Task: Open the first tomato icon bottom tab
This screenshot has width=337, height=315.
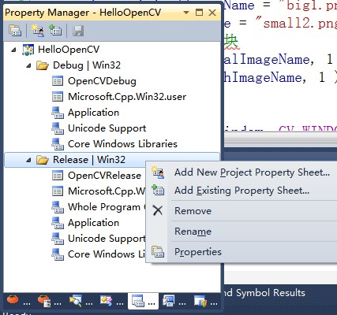Action: [18, 301]
